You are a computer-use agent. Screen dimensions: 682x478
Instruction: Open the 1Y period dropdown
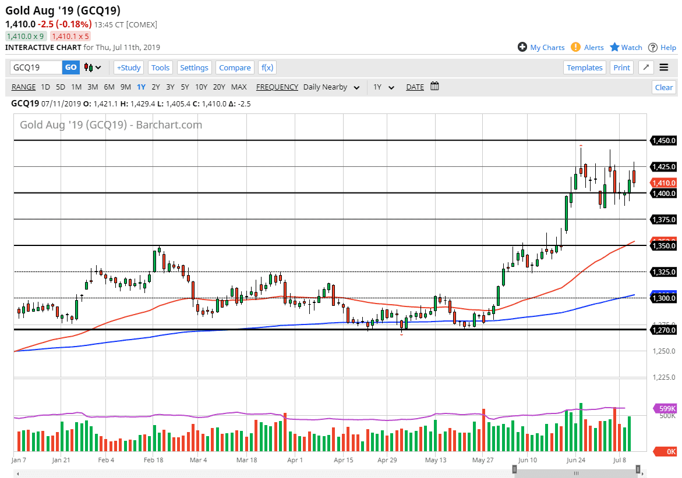coord(384,87)
